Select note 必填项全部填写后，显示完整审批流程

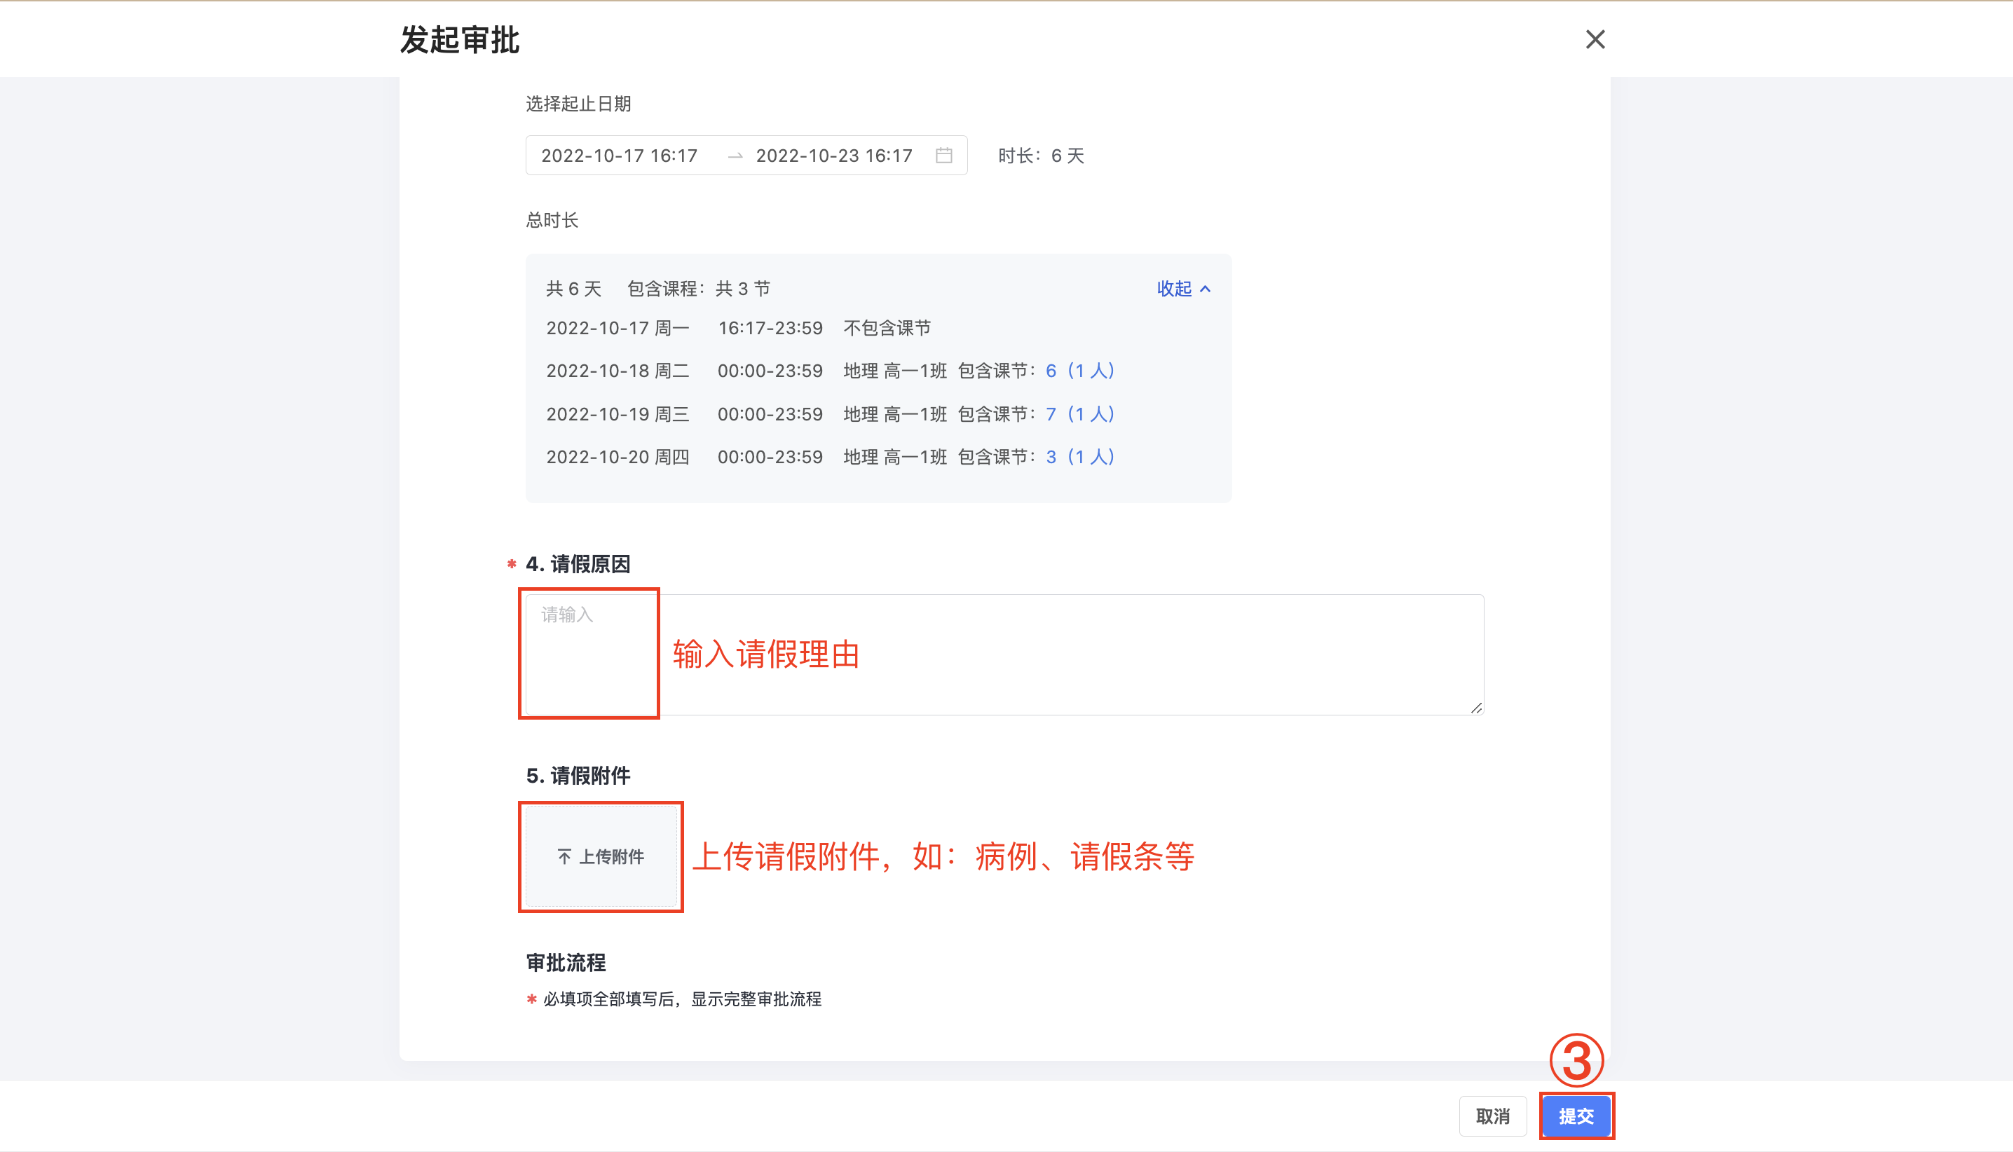pos(682,999)
